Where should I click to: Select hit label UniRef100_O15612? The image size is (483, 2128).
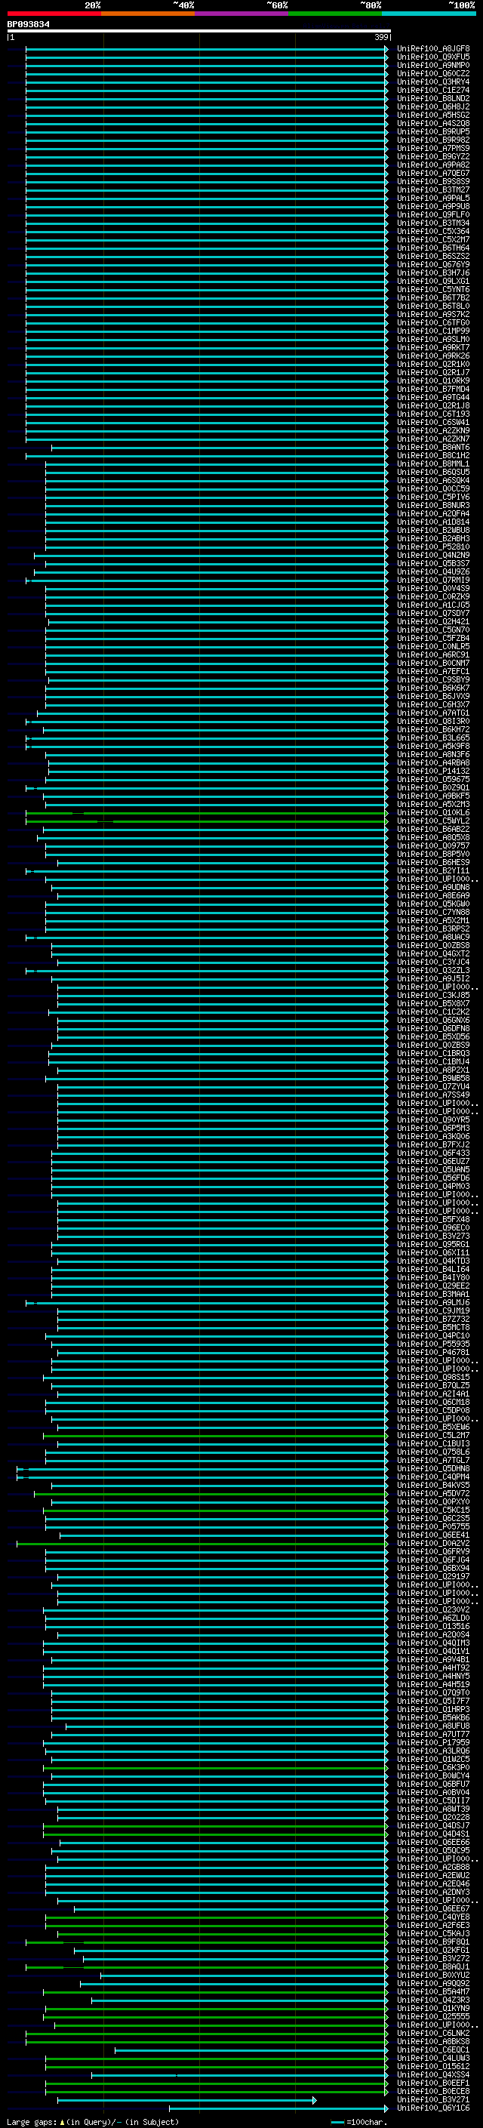pos(433,2067)
